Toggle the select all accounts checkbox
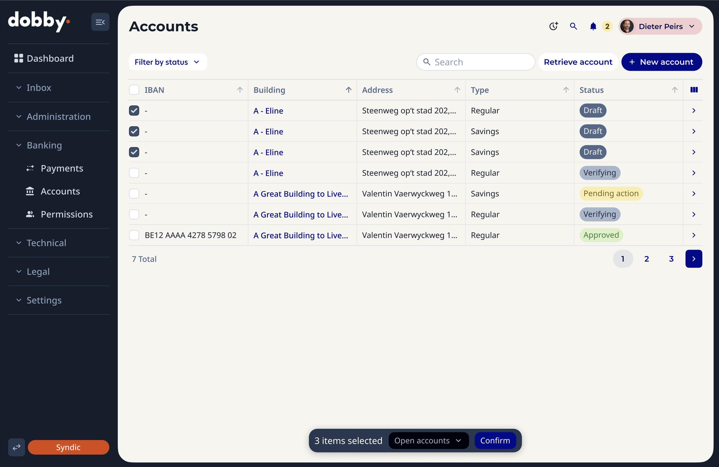The image size is (719, 467). pos(134,90)
